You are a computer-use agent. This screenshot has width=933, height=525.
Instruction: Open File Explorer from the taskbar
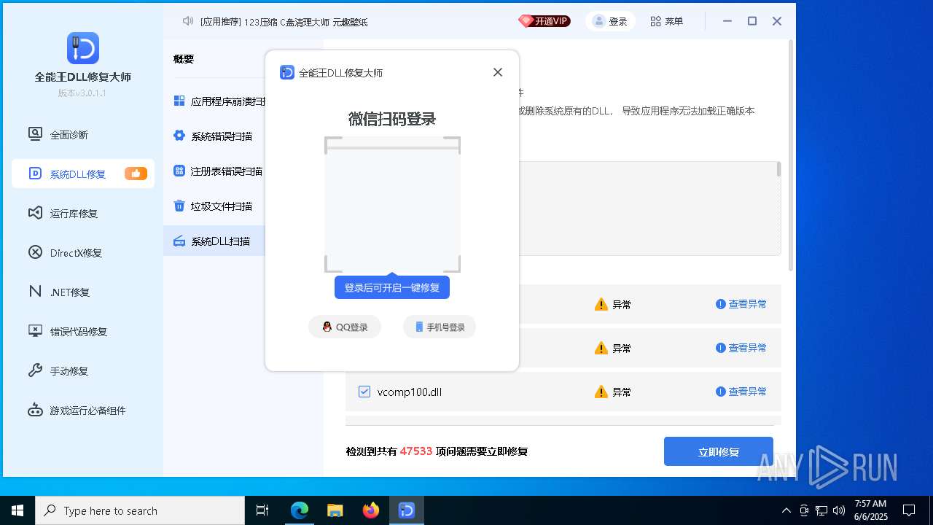pos(335,510)
